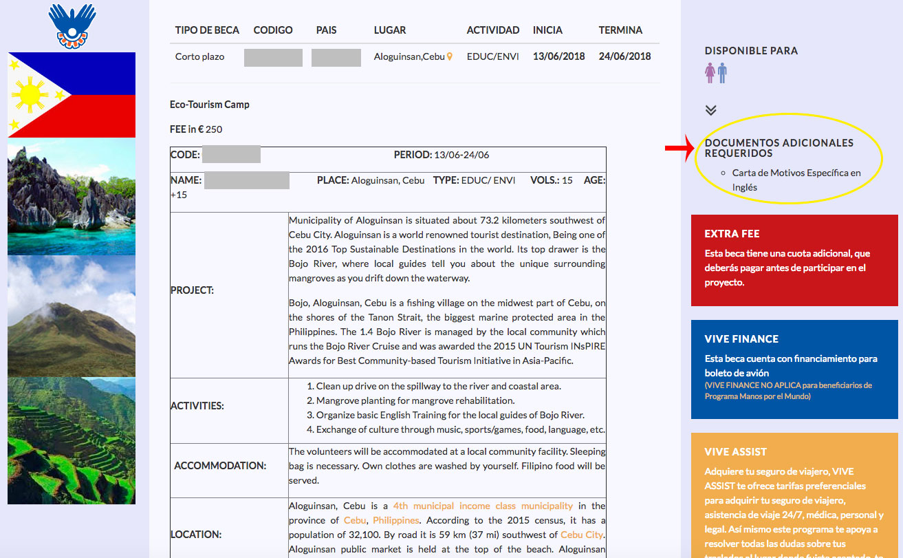Click the DISPONIBLE PARA heading
Viewport: 903px width, 558px height.
(x=751, y=51)
